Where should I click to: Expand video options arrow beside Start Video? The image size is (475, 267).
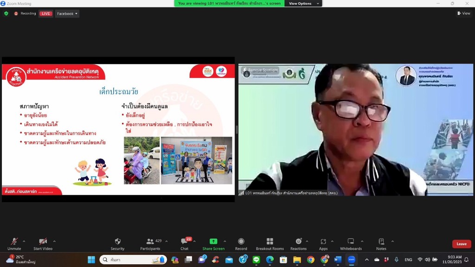[x=54, y=241]
